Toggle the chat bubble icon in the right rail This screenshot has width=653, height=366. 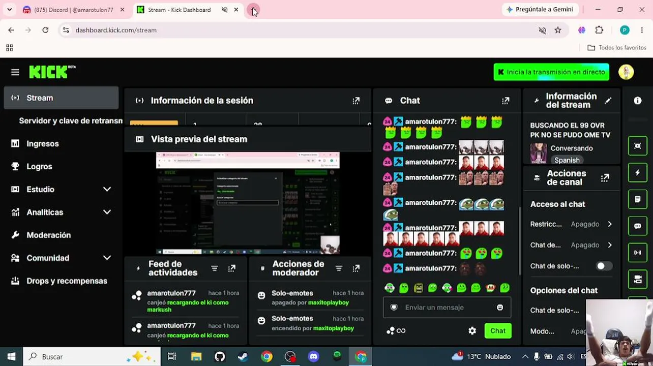638,226
